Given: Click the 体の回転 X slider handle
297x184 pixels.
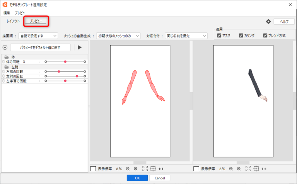Looking at the screenshot, I should [x=65, y=62].
